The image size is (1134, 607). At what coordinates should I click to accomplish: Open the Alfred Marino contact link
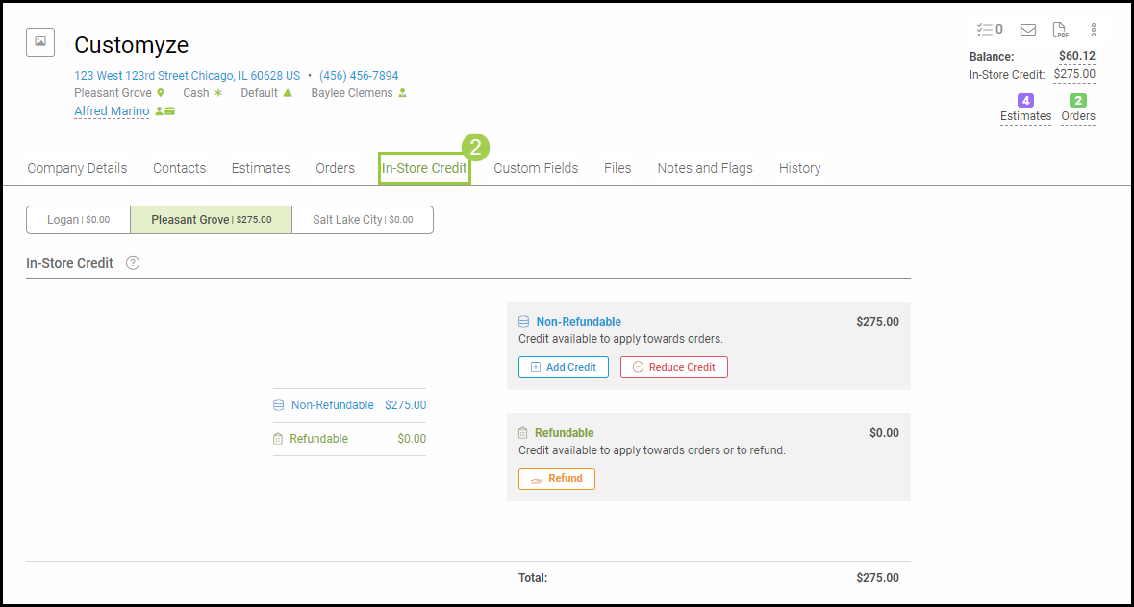pyautogui.click(x=112, y=111)
